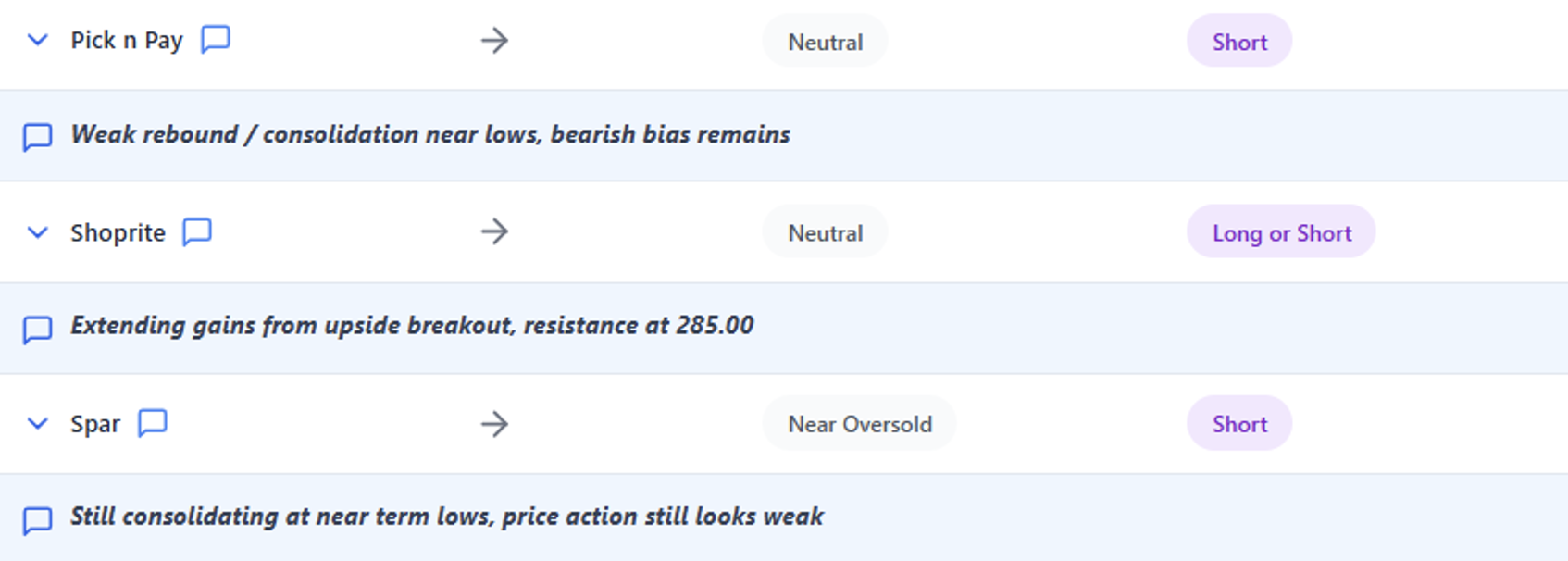The image size is (1568, 561).
Task: Click the Short badge in Pick n Pay row
Action: (x=1238, y=42)
